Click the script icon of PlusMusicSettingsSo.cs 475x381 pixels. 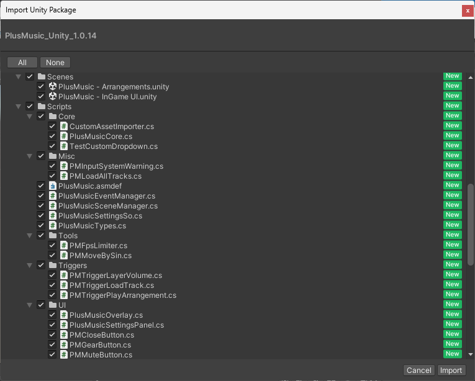[53, 216]
